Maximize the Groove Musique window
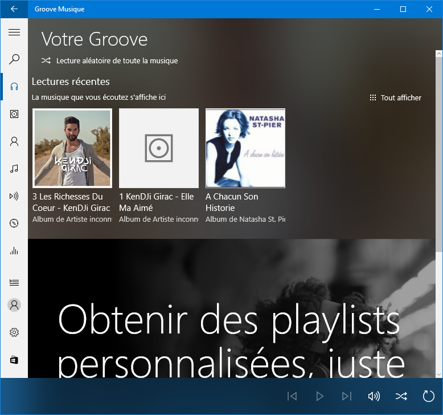This screenshot has height=415, width=443. 403,9
